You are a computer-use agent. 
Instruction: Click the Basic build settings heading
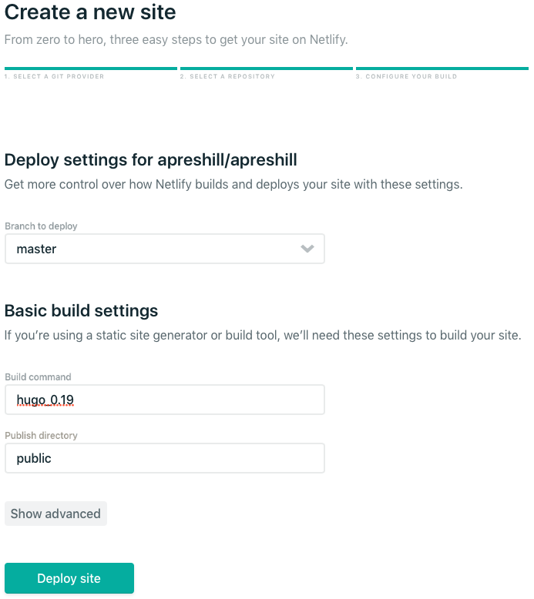tap(81, 311)
